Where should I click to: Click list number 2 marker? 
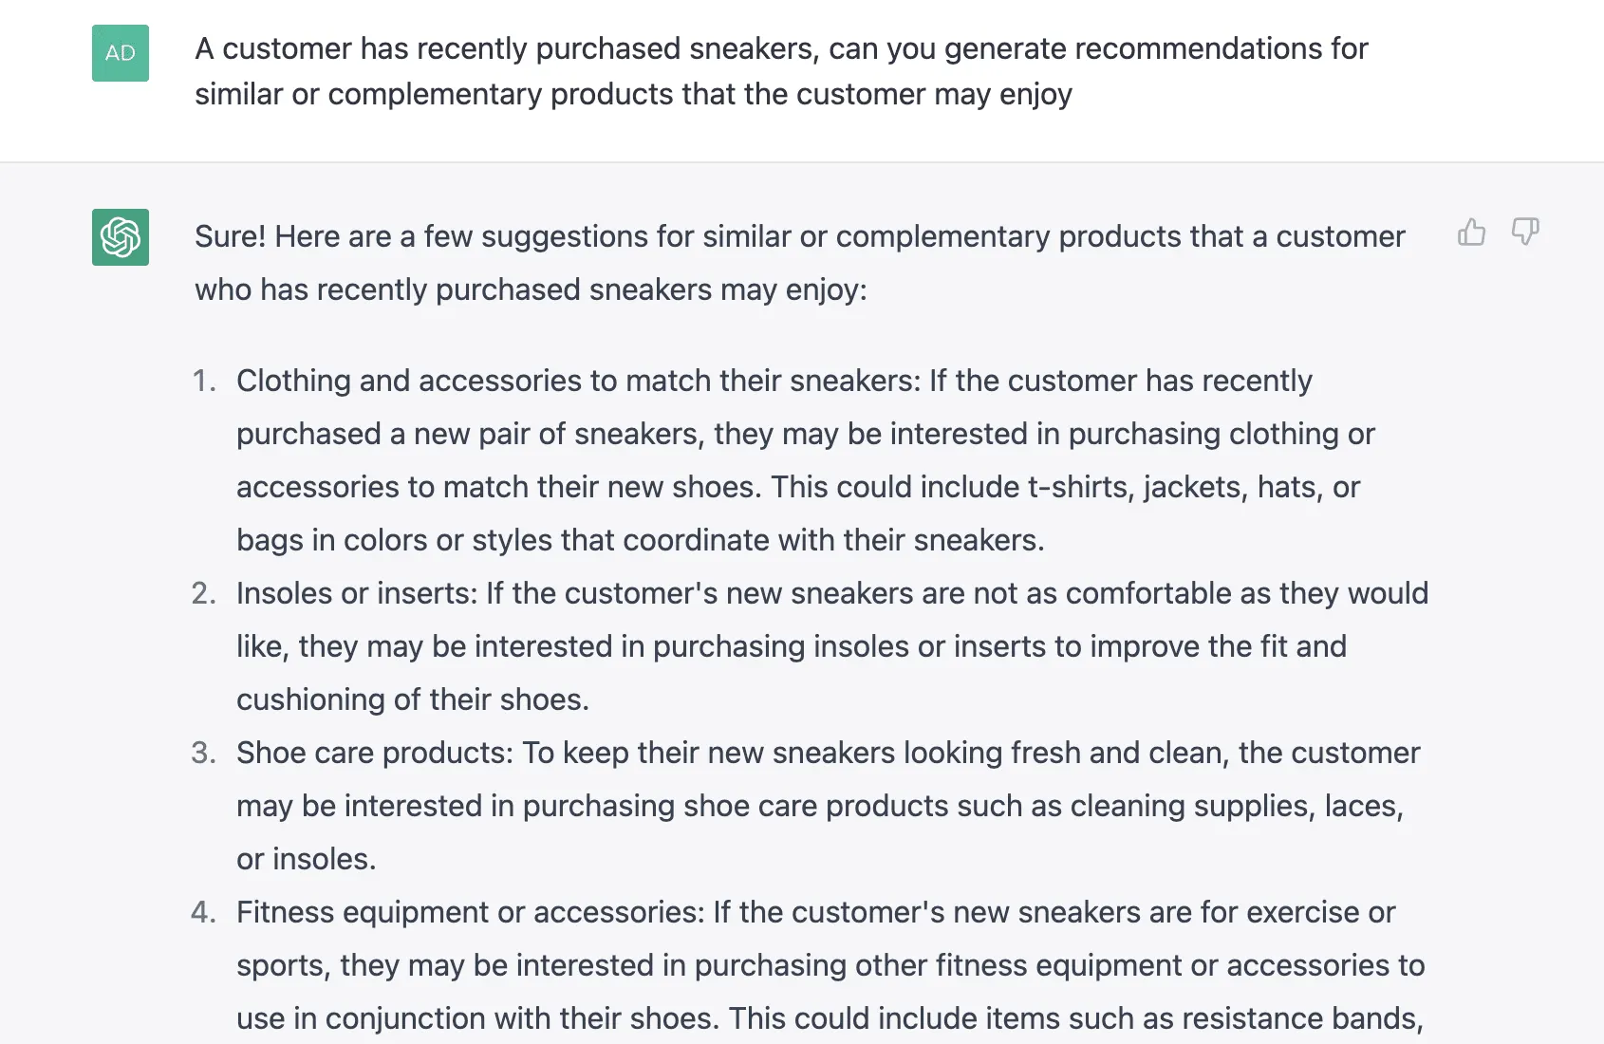click(x=204, y=594)
